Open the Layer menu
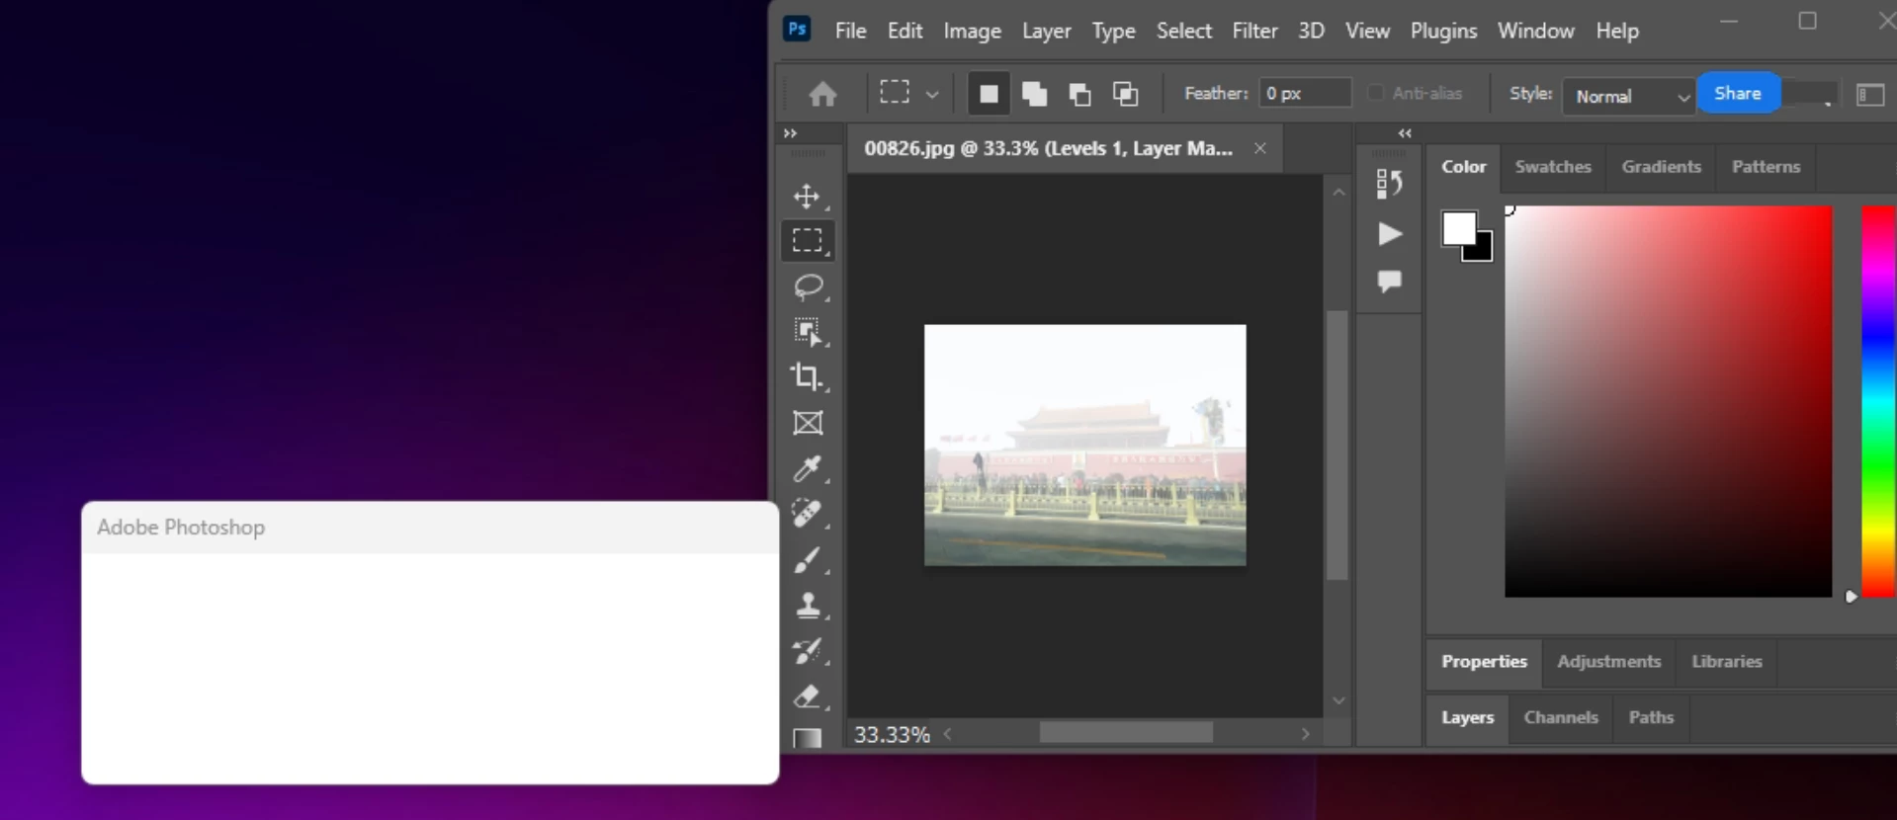 [x=1046, y=31]
